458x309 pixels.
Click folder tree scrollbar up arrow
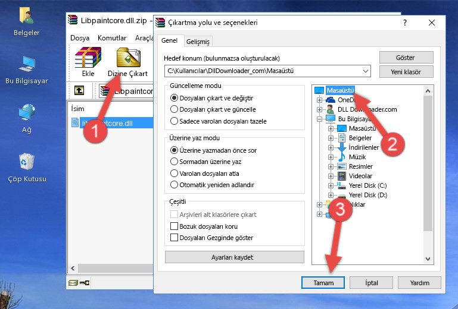click(x=428, y=91)
